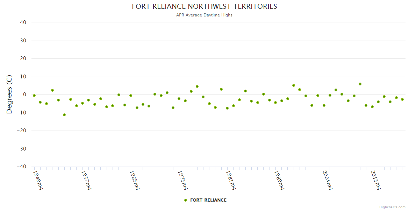Click the data point above the 2004m4 tick
The image size is (409, 210).
(x=324, y=105)
